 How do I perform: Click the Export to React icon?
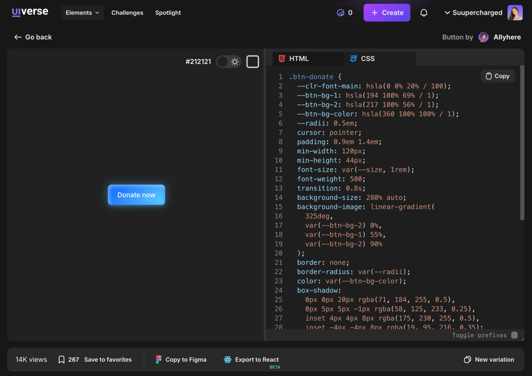click(227, 359)
